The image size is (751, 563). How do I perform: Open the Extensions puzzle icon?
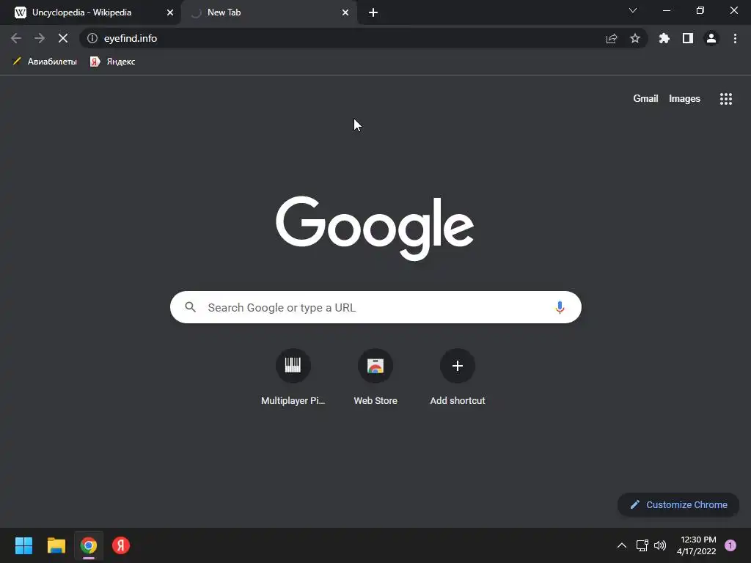tap(664, 38)
